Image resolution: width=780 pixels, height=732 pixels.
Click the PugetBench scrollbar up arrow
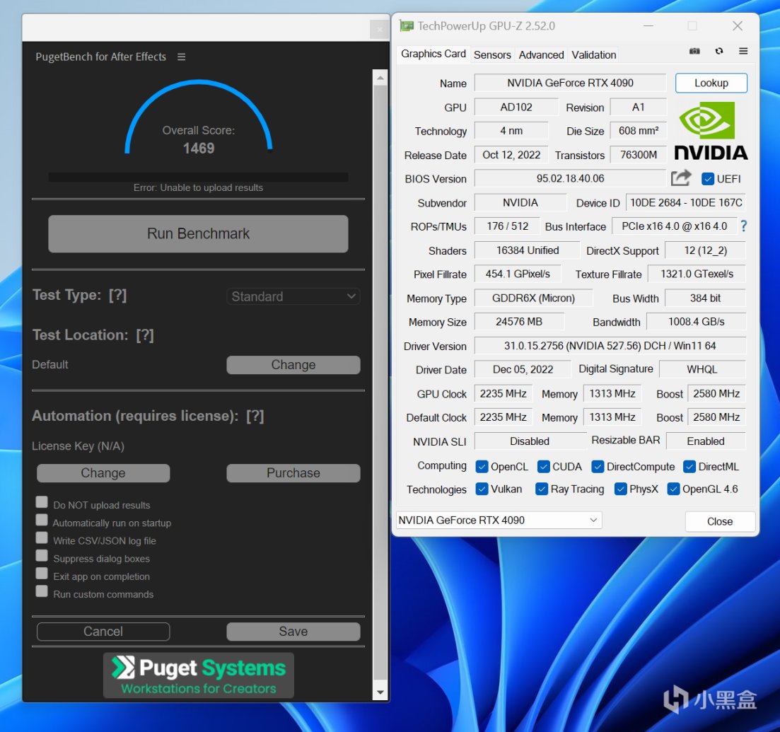click(380, 78)
